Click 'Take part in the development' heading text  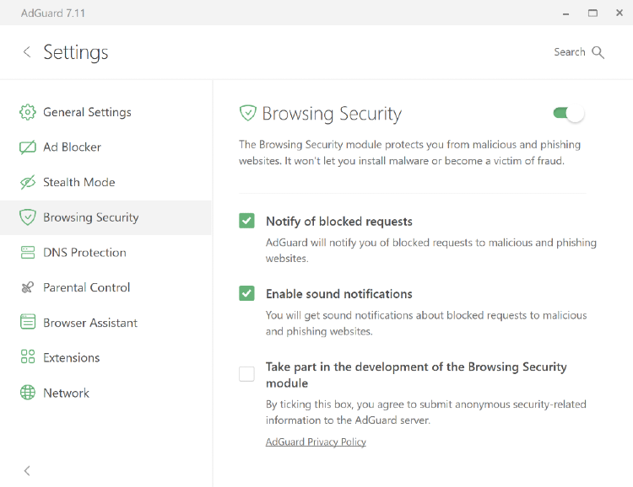point(416,375)
